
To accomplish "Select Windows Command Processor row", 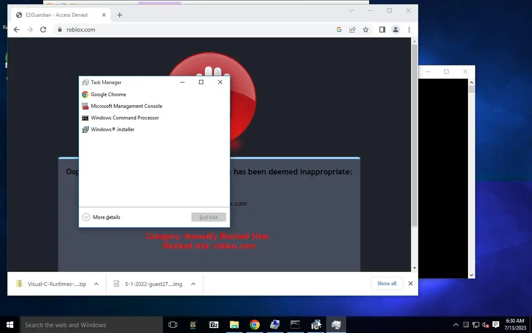I will [154, 118].
